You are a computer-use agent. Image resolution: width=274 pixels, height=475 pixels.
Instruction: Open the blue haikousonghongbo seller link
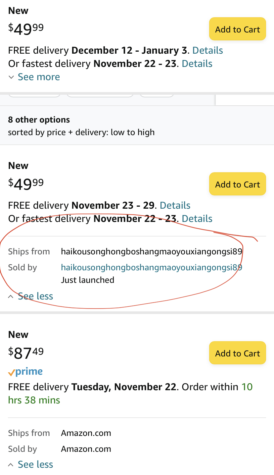click(x=151, y=267)
